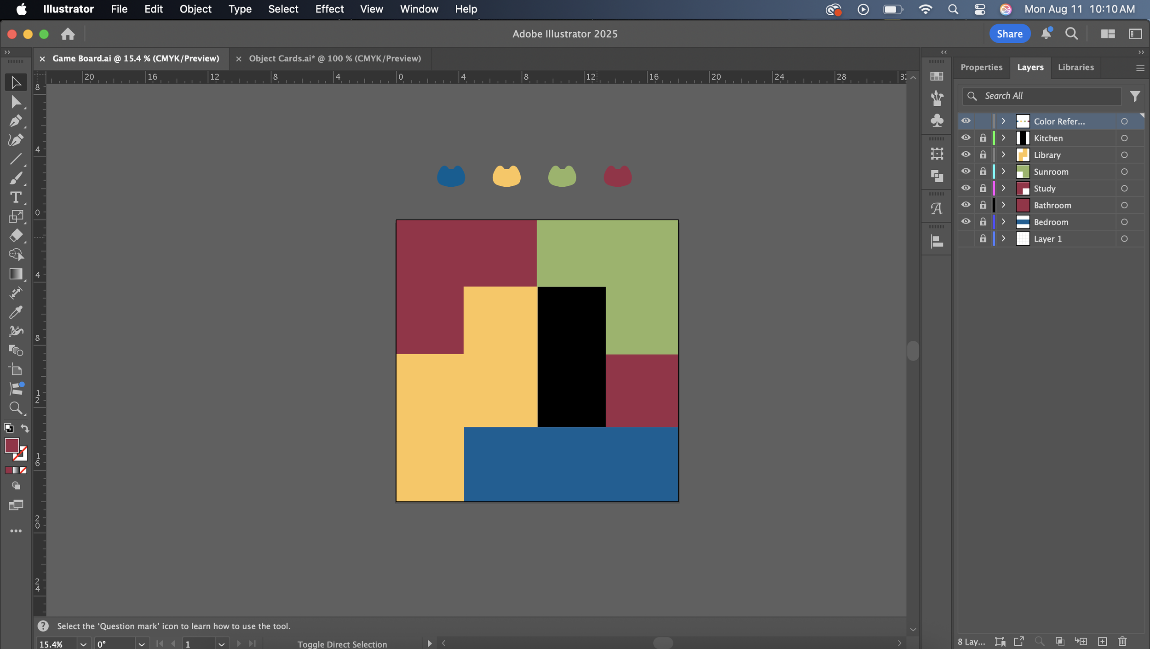This screenshot has height=649, width=1150.
Task: Open the Effect menu
Action: pyautogui.click(x=329, y=9)
